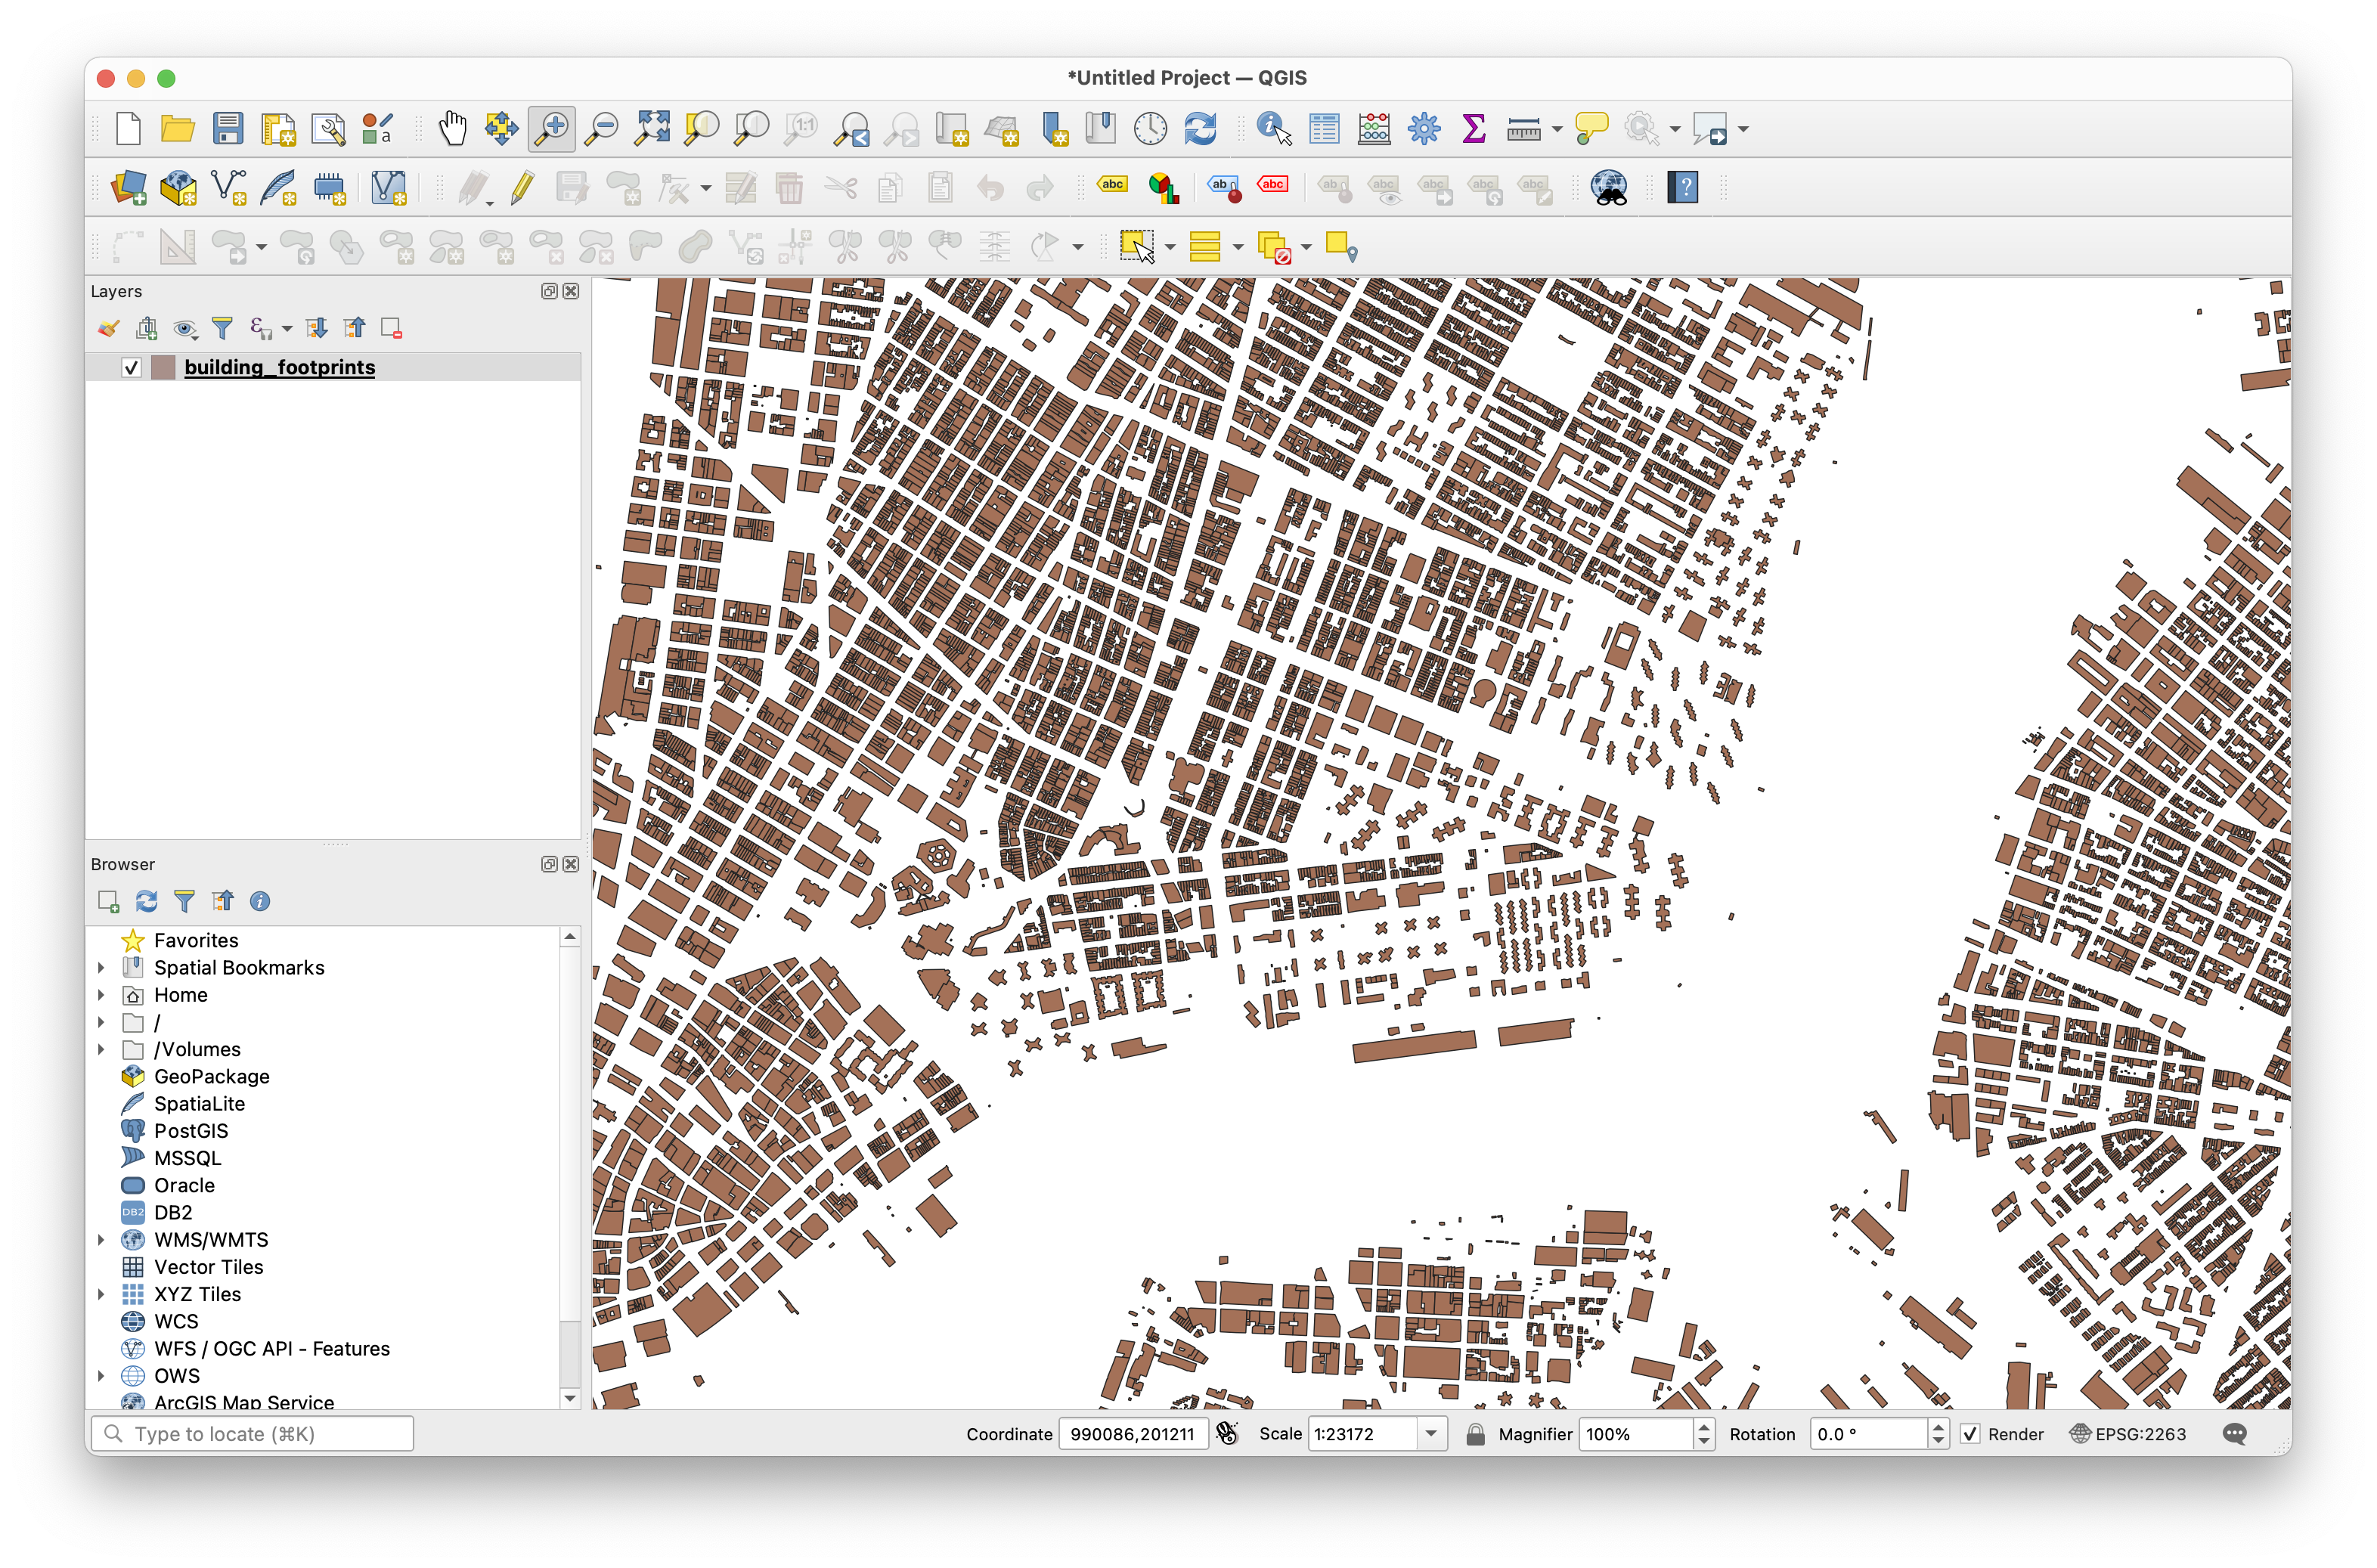Click the EPSG:2263 CRS button
Viewport: 2377px width, 1568px height.
tap(2128, 1434)
